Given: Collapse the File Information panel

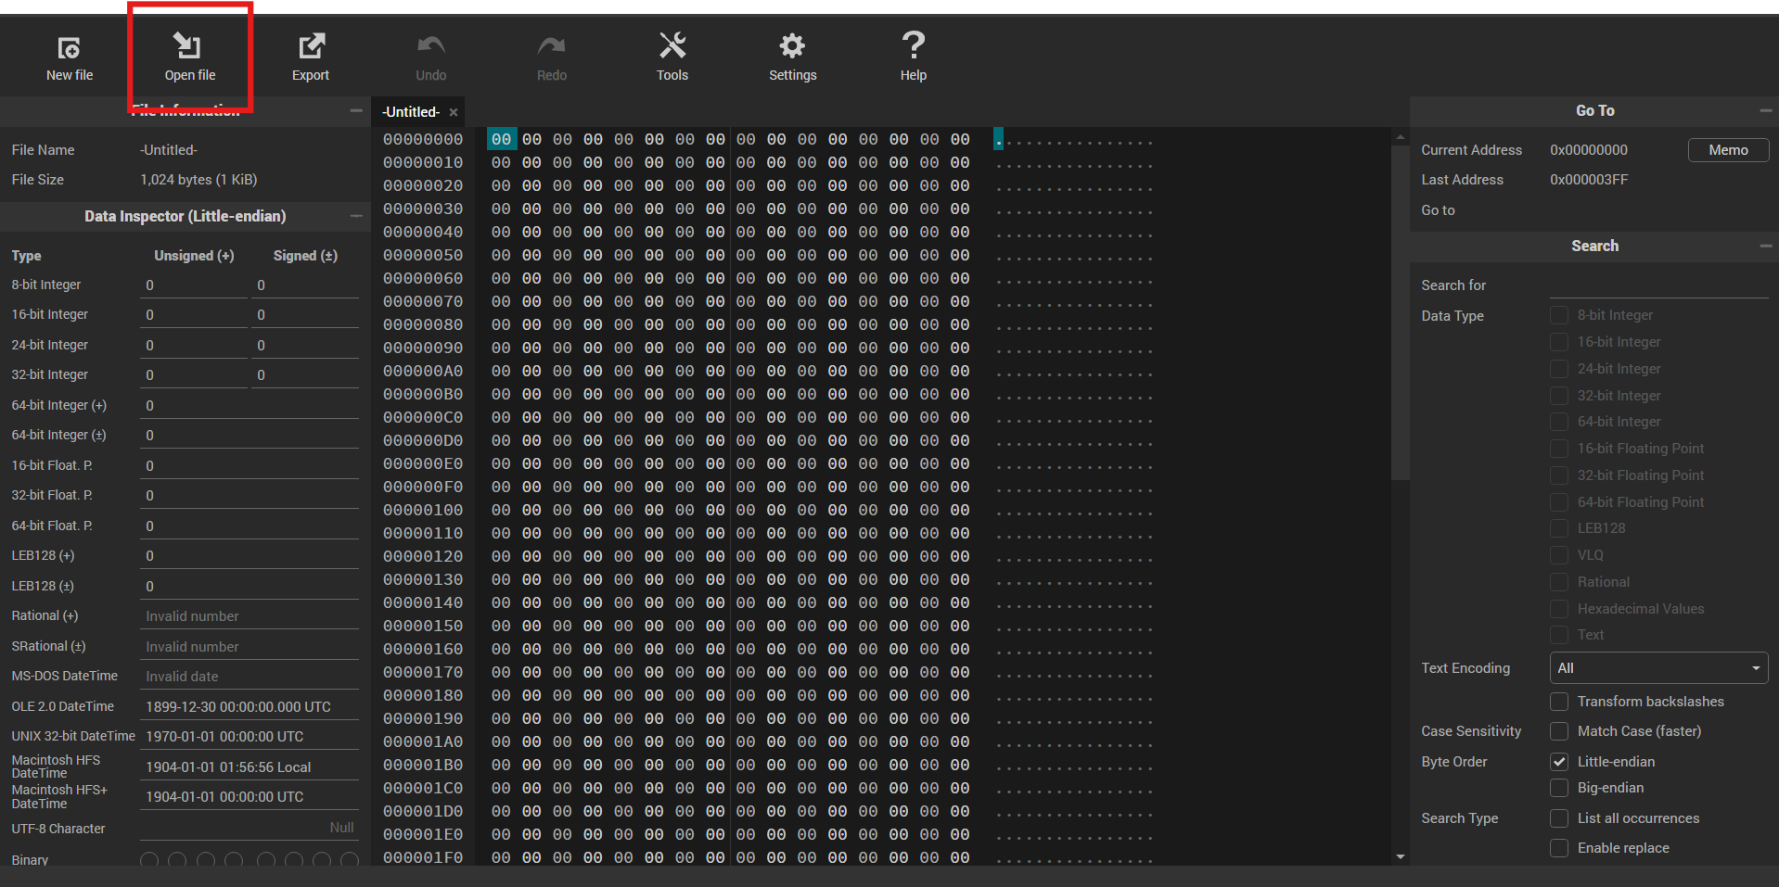Looking at the screenshot, I should click(x=356, y=110).
